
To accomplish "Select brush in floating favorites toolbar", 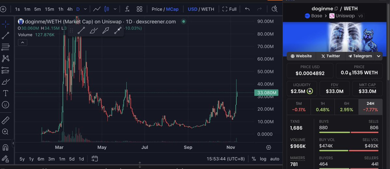I will point(94,30).
